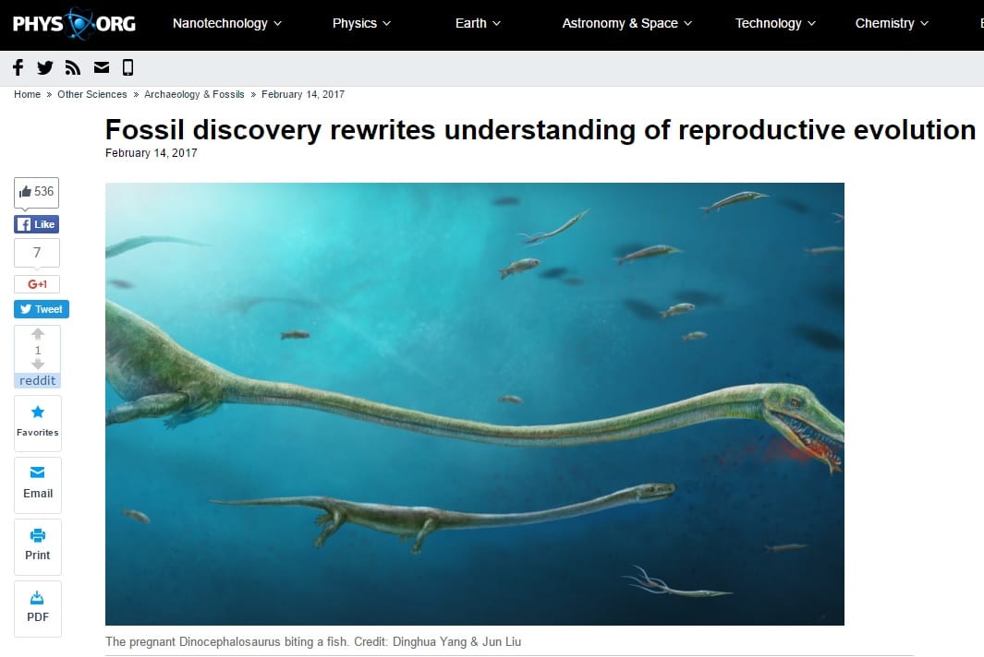The height and width of the screenshot is (657, 984).
Task: Expand the Technology menu
Action: 775,24
